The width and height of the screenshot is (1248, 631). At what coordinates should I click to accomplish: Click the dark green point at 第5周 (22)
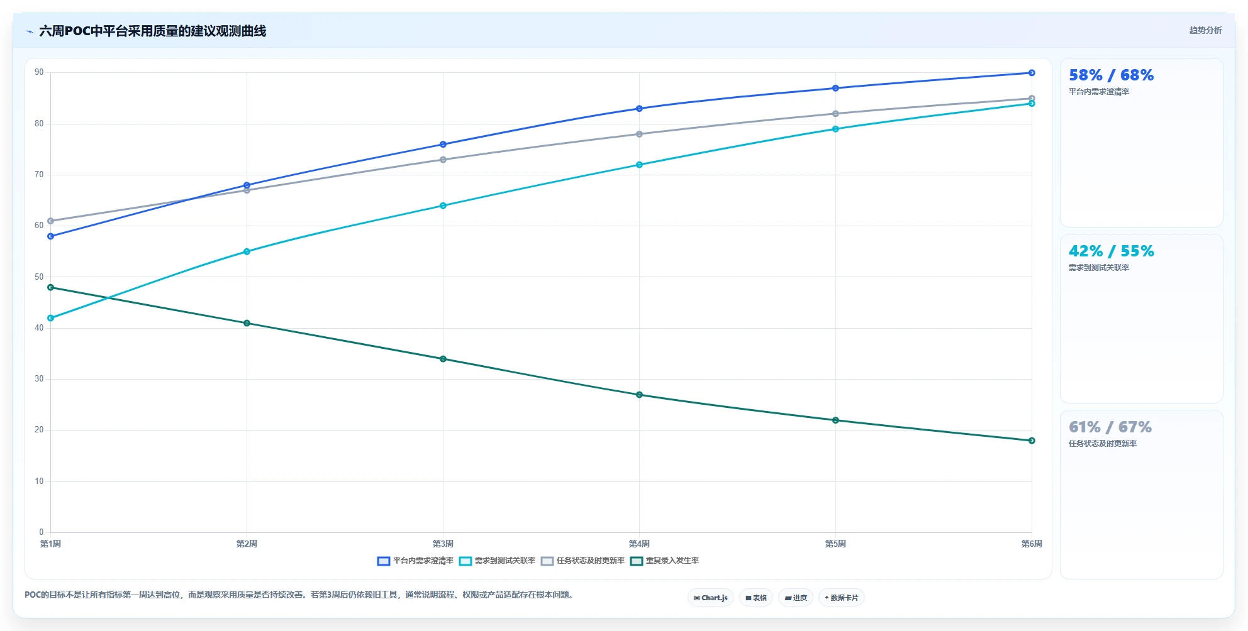(835, 420)
